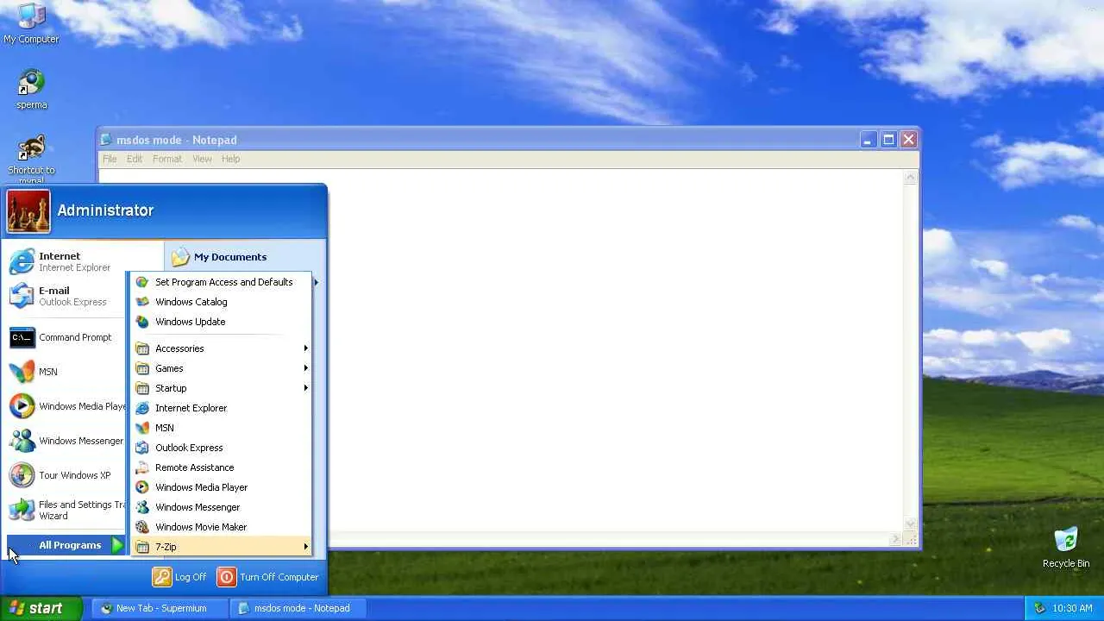
Task: Launch Internet Explorer from All Programs list
Action: [x=221, y=408]
